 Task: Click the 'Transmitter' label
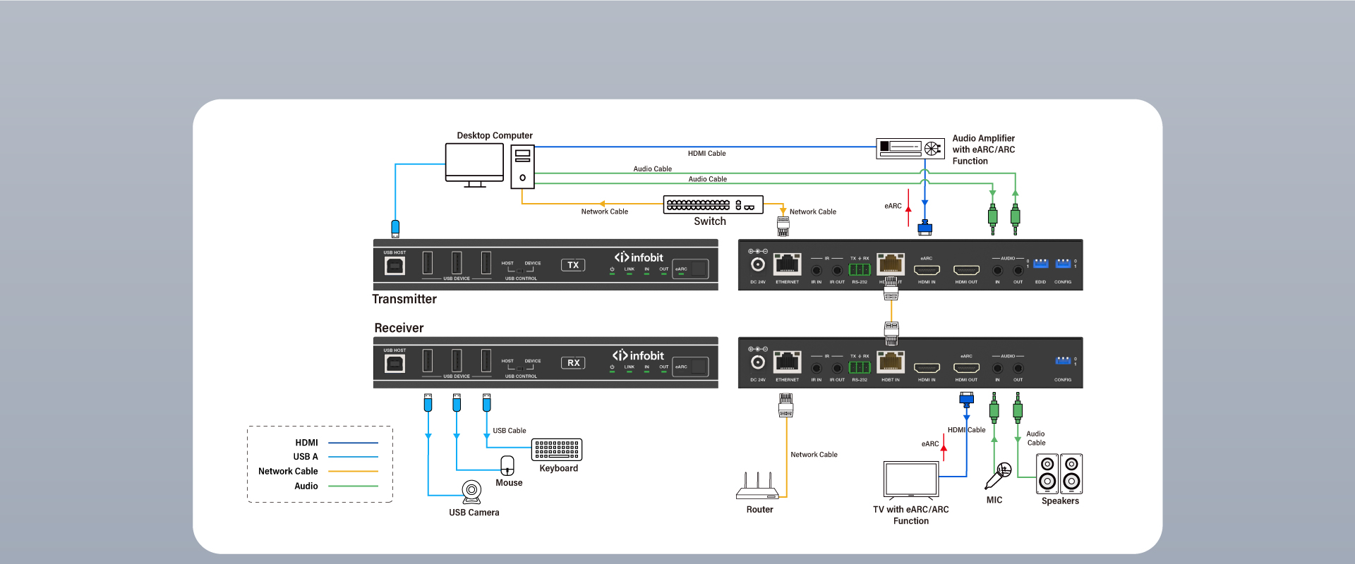(404, 299)
